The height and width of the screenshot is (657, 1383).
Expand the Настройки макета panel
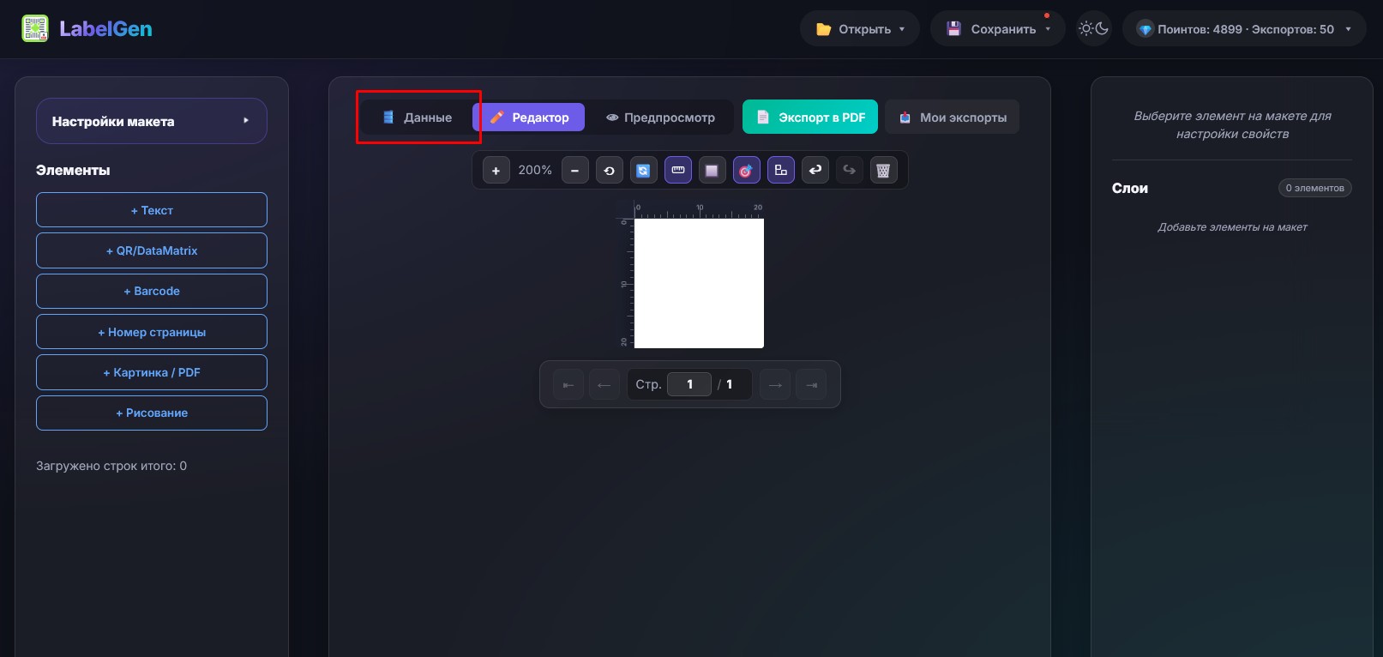pos(152,121)
